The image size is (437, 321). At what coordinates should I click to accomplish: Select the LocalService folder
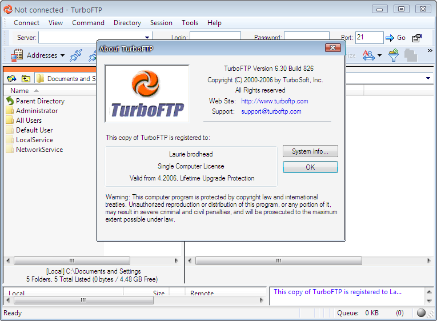(x=34, y=140)
